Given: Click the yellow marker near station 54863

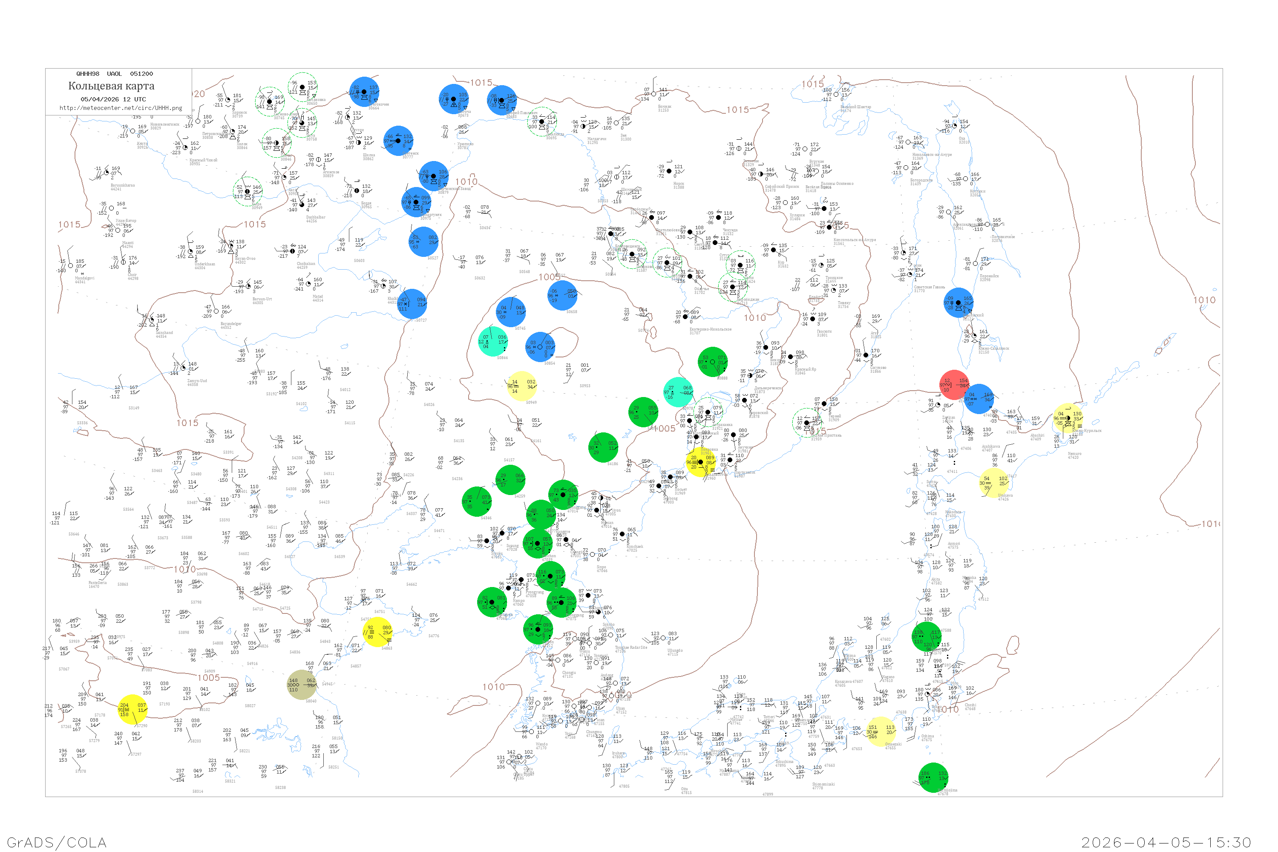Looking at the screenshot, I should pos(377,632).
